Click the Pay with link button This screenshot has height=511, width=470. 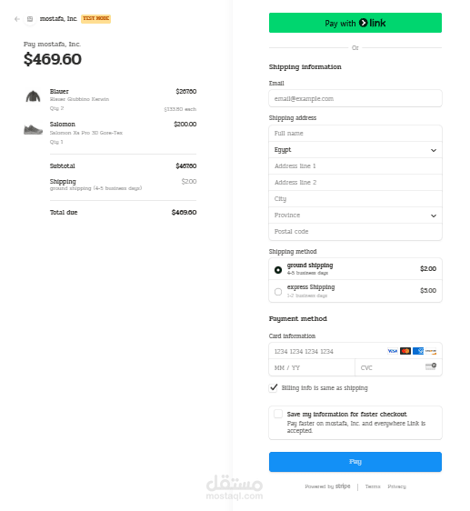pyautogui.click(x=355, y=23)
